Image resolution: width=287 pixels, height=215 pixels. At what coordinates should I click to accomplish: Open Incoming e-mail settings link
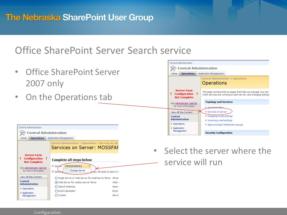tap(220, 120)
